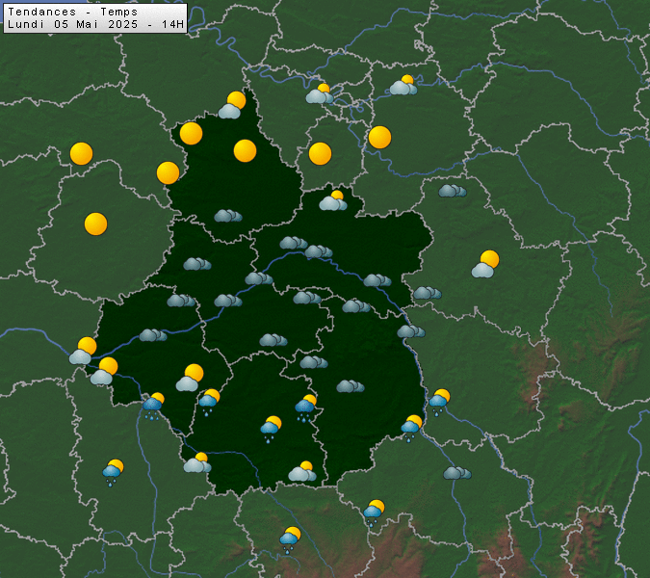Screen dimensions: 650x578
Task: Click the westernmost full sun icon on the map
Action: click(x=81, y=154)
